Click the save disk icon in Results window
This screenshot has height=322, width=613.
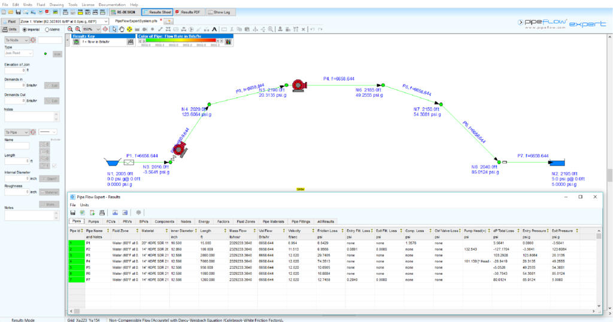tap(72, 213)
